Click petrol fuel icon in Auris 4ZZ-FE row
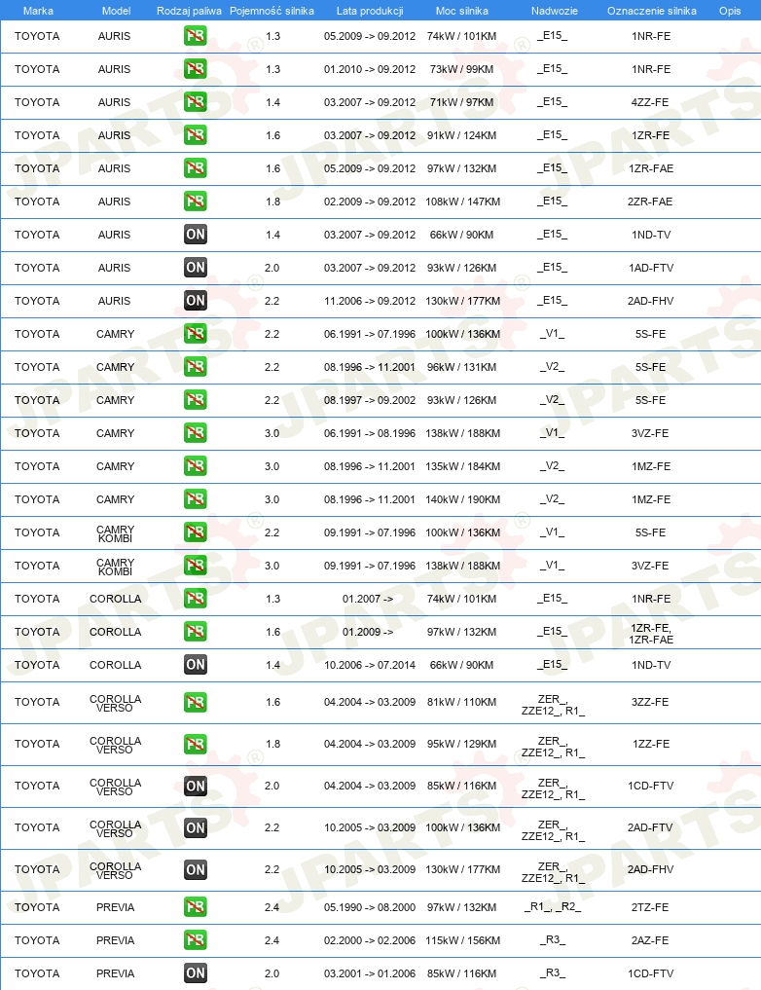The width and height of the screenshot is (761, 990). pos(195,102)
